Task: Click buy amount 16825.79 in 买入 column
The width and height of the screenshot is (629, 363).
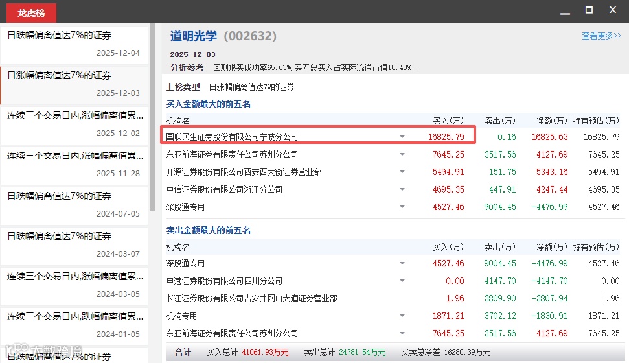Action: (446, 137)
